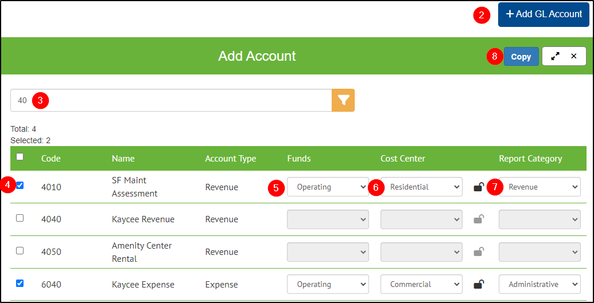Toggle the lock icon for 4050 row
Screen dimensions: 594x303
point(479,252)
